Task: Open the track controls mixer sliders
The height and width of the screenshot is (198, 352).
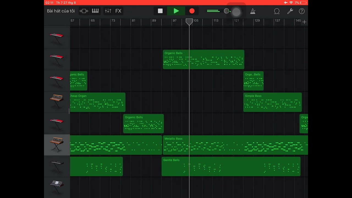Action: 108,11
